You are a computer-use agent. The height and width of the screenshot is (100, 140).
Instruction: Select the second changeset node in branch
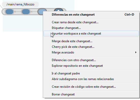click(x=26, y=12)
